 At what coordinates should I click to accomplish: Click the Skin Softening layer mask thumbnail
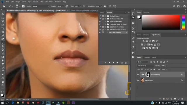click(x=148, y=75)
